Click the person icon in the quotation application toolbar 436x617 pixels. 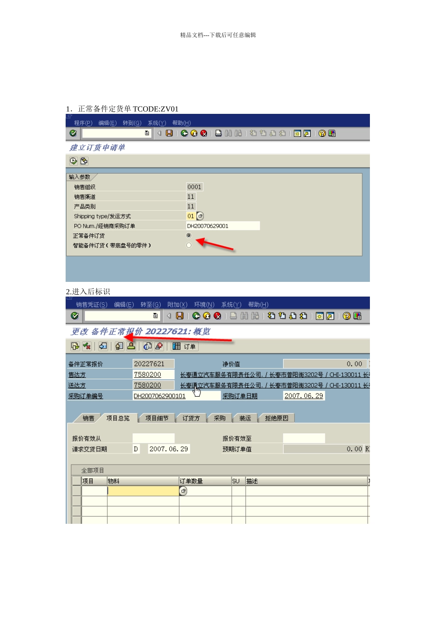coord(131,346)
